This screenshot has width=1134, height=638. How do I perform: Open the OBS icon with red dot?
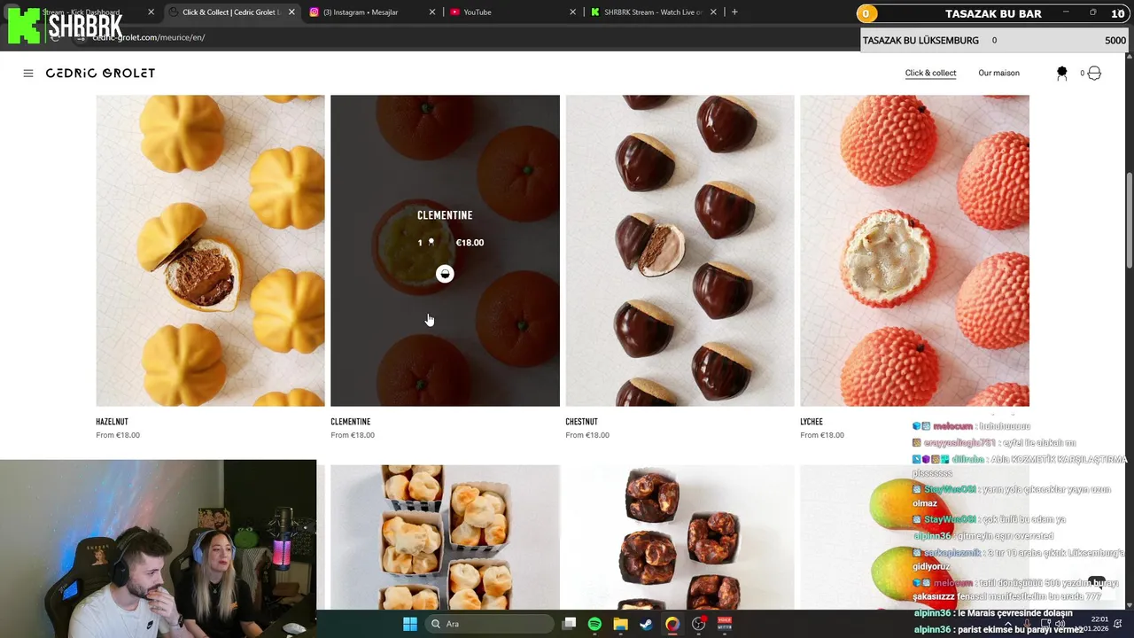[x=699, y=624]
